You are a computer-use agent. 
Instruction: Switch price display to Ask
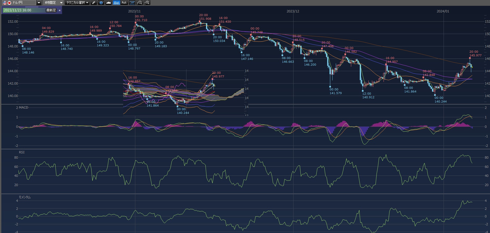pyautogui.click(x=124, y=3)
